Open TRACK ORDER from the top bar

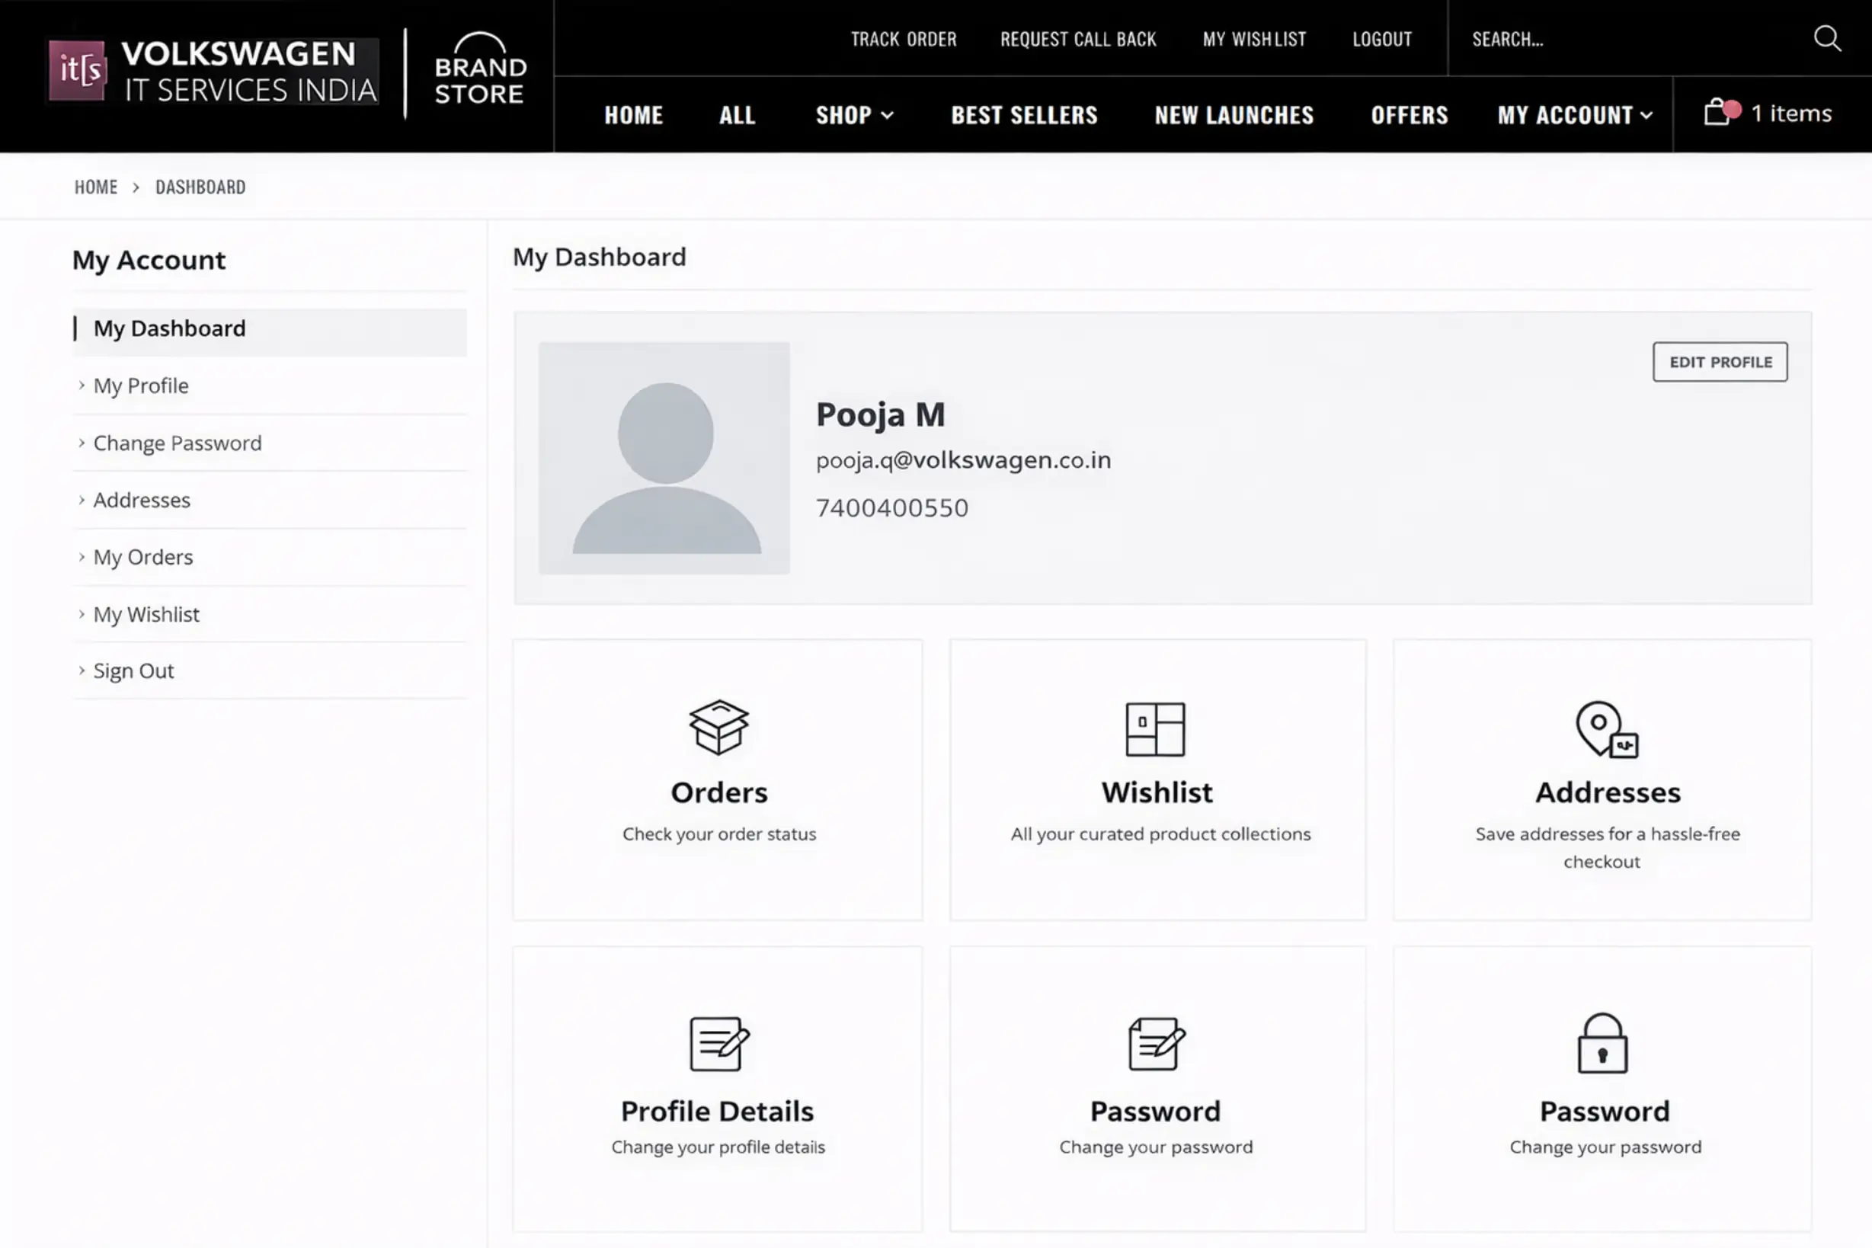(904, 38)
